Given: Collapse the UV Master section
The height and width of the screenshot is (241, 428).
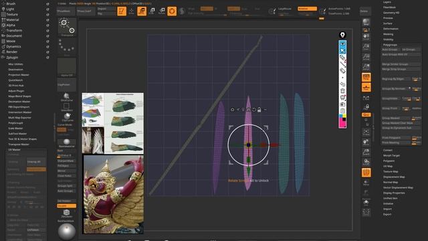Looking at the screenshot, I should pos(14,150).
